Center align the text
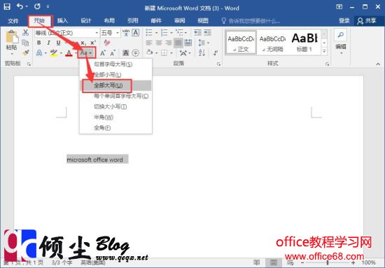 [159, 43]
